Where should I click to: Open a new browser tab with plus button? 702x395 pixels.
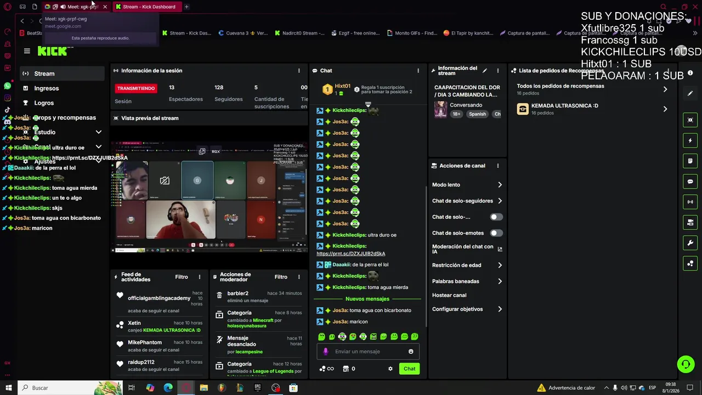[x=186, y=7]
